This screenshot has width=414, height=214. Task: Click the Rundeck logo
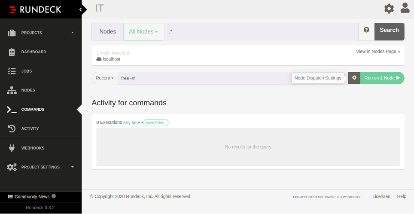[x=35, y=10]
